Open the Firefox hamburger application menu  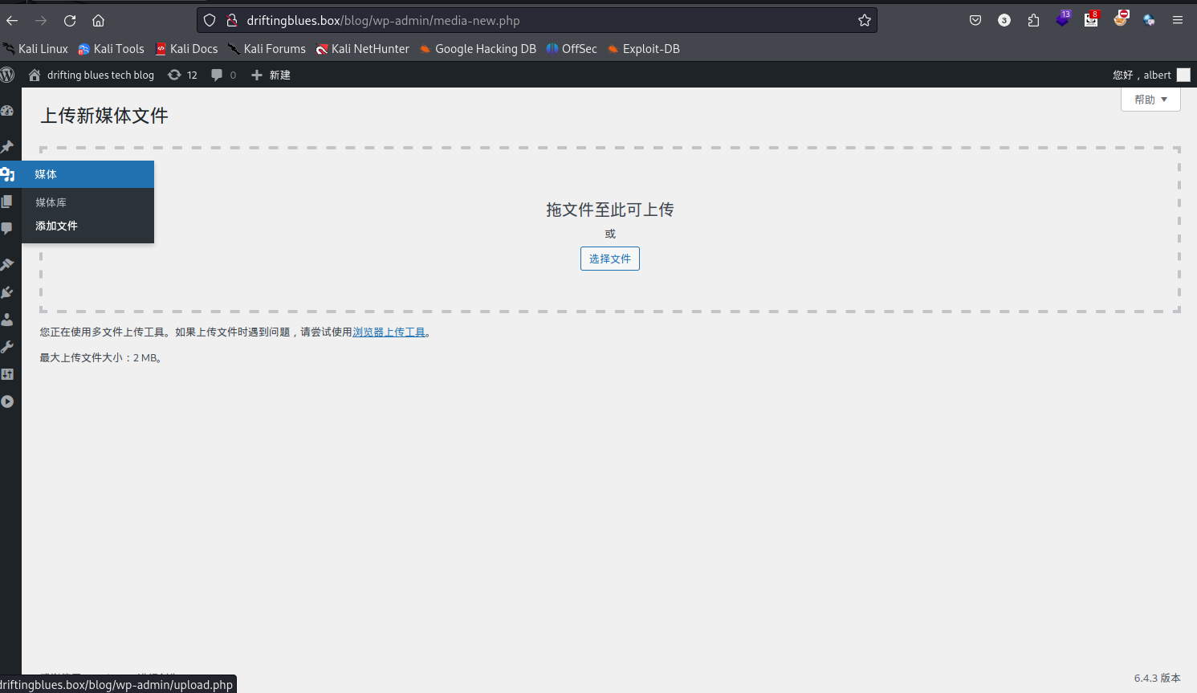1178,20
